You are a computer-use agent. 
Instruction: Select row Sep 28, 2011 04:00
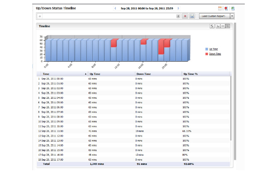[x=134, y=98]
